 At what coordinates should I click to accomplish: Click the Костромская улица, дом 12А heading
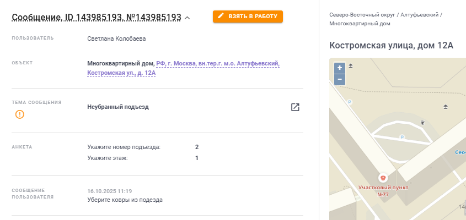click(390, 45)
